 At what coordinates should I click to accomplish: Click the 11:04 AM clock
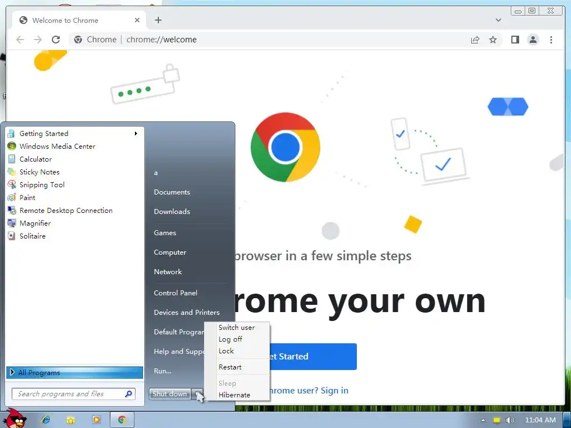tap(540, 420)
